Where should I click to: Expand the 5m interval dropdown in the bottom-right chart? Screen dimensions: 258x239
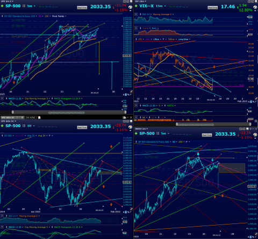click(168, 133)
